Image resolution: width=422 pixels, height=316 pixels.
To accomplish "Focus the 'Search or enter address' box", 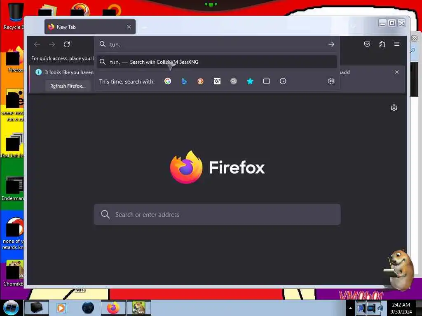I will coord(217,214).
